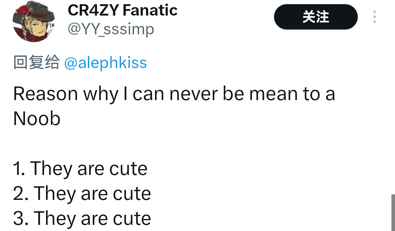
Task: Open the CR4ZY Fanatic display name link
Action: tap(122, 10)
